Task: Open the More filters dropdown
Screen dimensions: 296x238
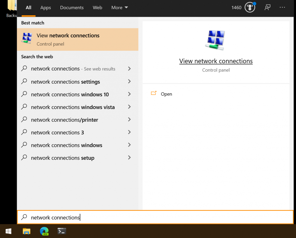Action: (120, 8)
